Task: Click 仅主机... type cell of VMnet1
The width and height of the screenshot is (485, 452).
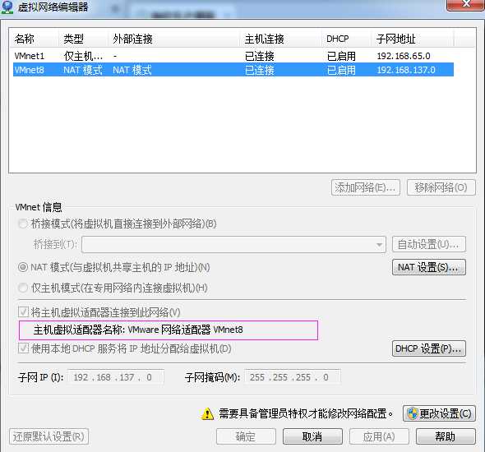Action: pyautogui.click(x=83, y=56)
